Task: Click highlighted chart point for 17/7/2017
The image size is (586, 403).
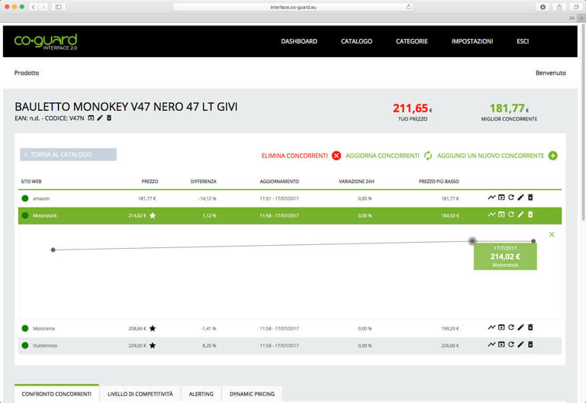Action: coord(472,240)
